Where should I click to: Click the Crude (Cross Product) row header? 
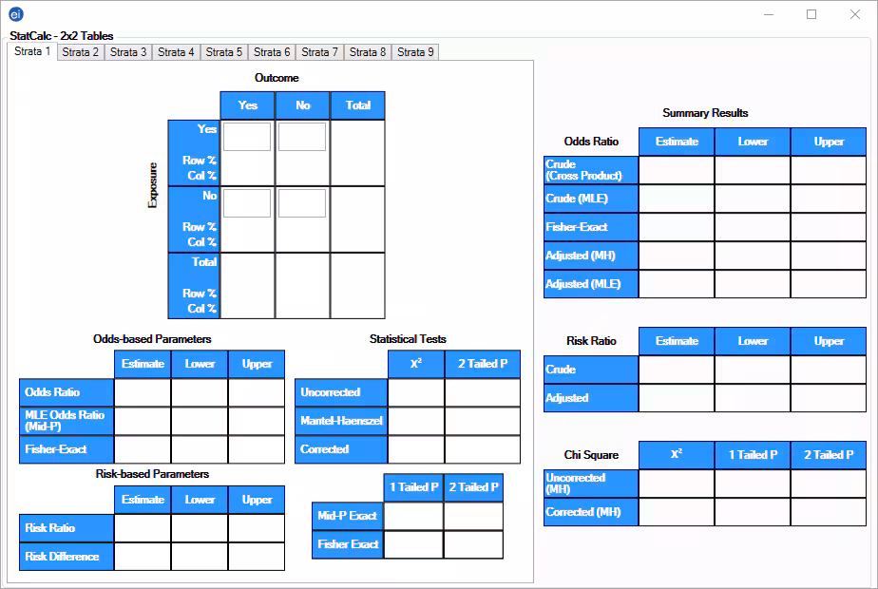click(590, 167)
